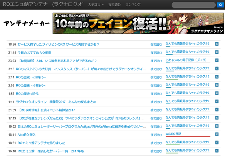225x156 pixels.
Task: Click 後で読む on the 18:56 row
Action: coord(156,45)
